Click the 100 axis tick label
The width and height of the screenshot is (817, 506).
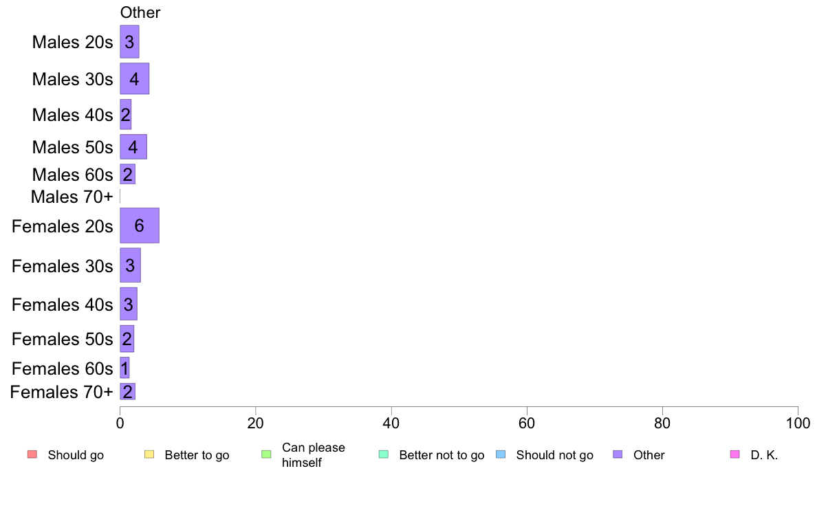tap(798, 423)
